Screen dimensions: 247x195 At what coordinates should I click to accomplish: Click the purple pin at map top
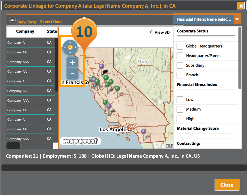point(101,66)
